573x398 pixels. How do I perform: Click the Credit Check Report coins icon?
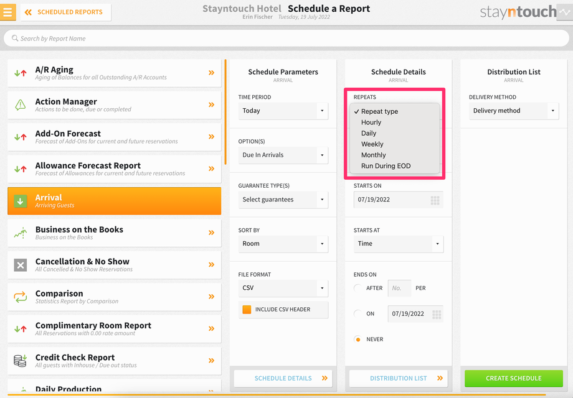(x=21, y=361)
